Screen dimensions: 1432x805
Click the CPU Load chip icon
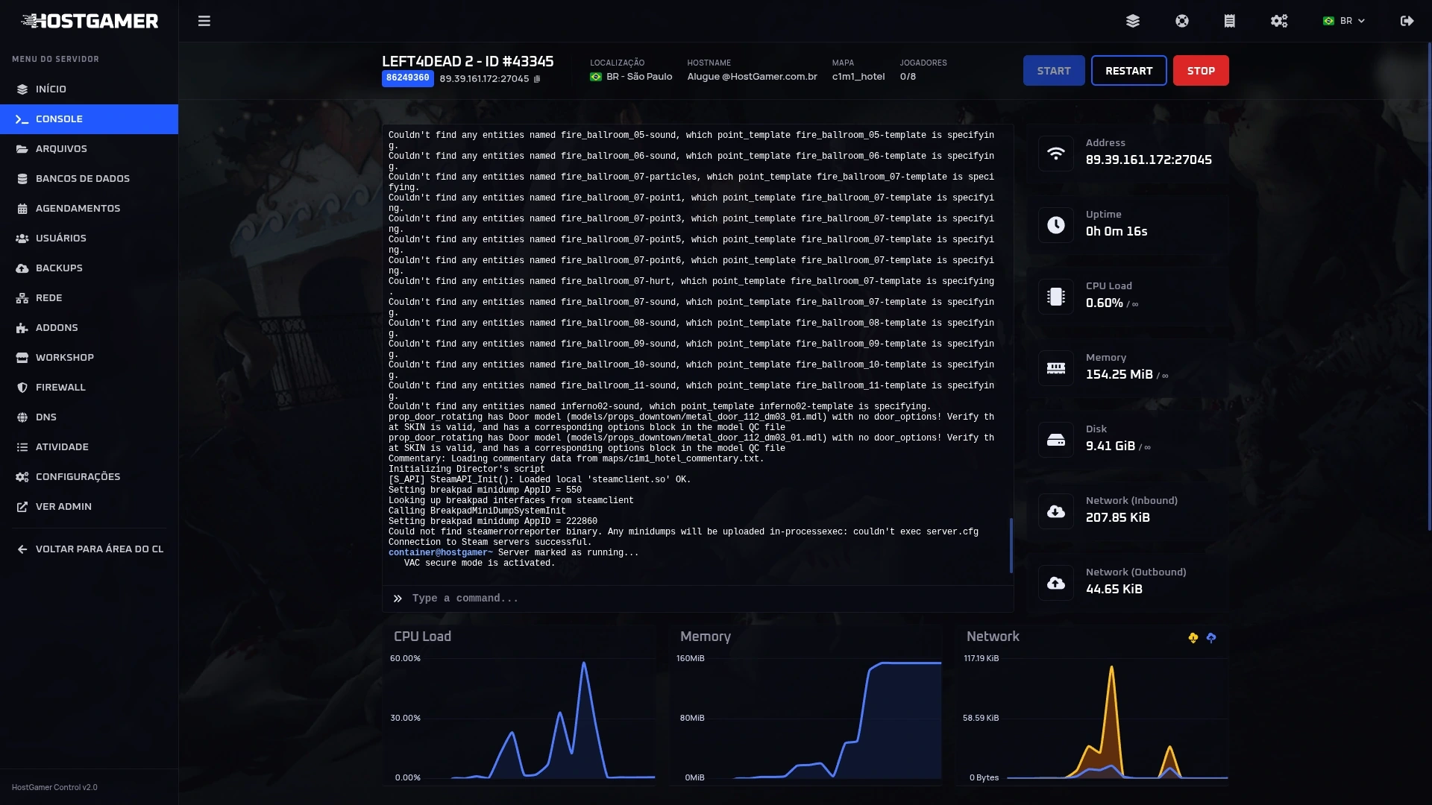tap(1055, 297)
